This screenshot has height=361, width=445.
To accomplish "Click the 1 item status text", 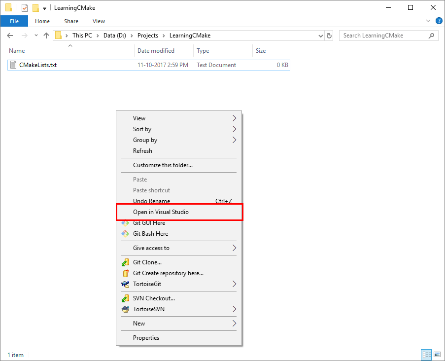I will pos(16,355).
